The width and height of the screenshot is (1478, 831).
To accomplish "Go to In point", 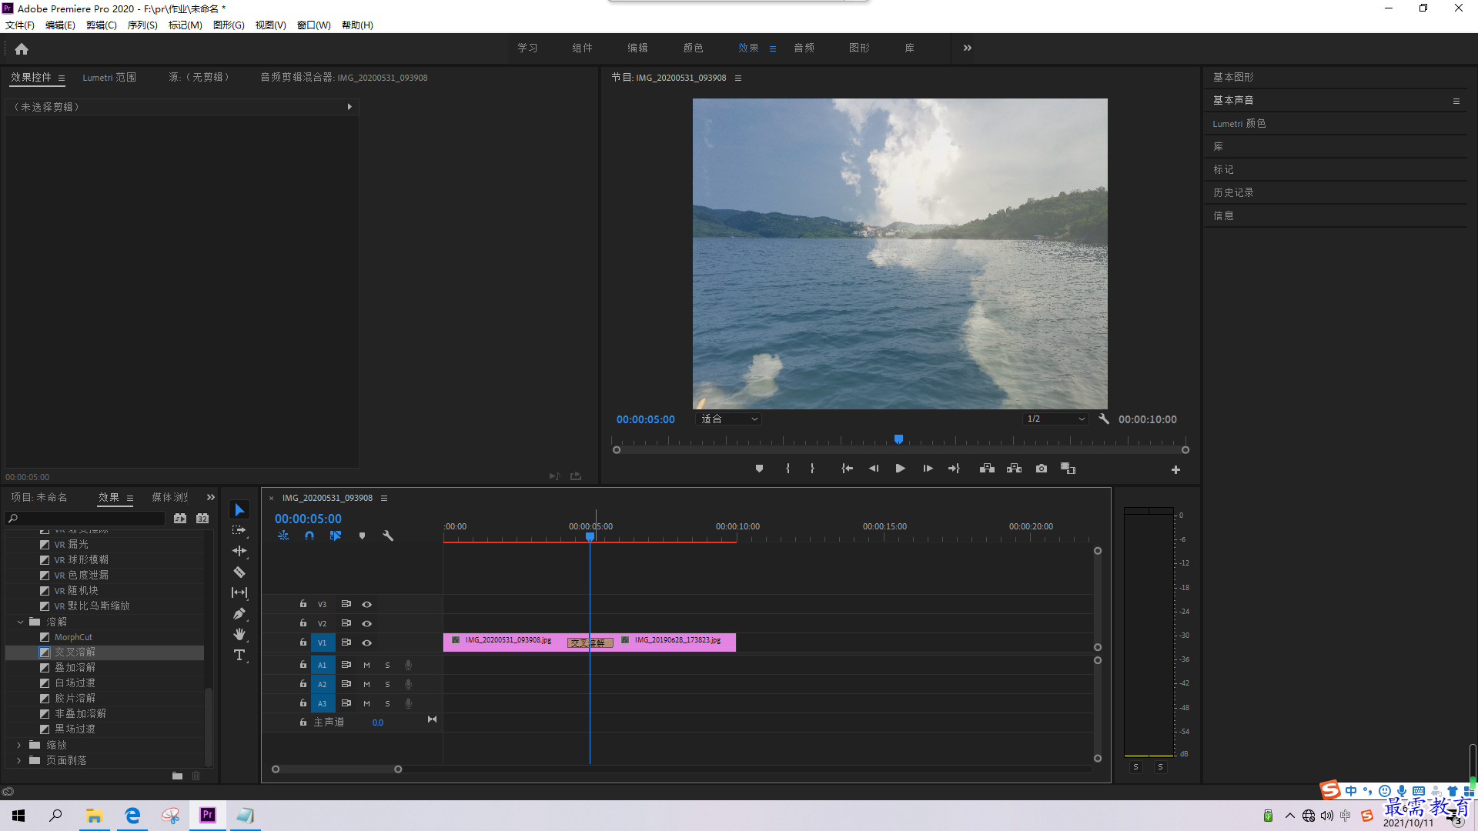I will tap(847, 469).
